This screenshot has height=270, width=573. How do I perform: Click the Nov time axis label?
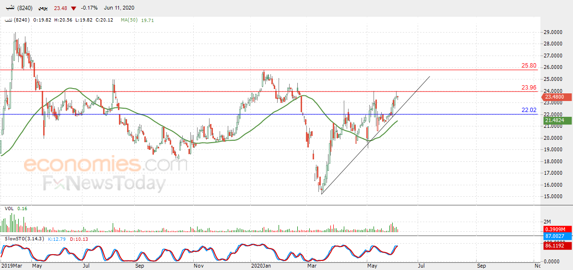(199, 267)
